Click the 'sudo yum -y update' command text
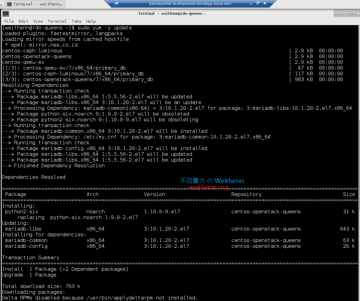 tap(105, 28)
